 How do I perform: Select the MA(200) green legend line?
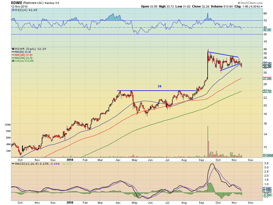coord(13,58)
